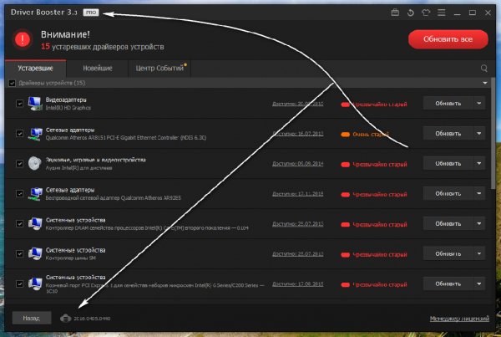Click Обновить for the audio device

(448, 164)
